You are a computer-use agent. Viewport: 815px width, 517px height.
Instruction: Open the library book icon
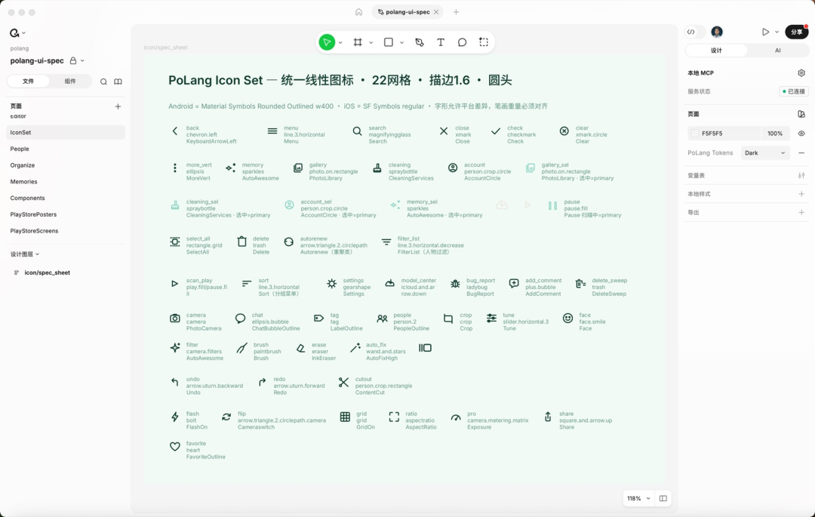coord(118,82)
